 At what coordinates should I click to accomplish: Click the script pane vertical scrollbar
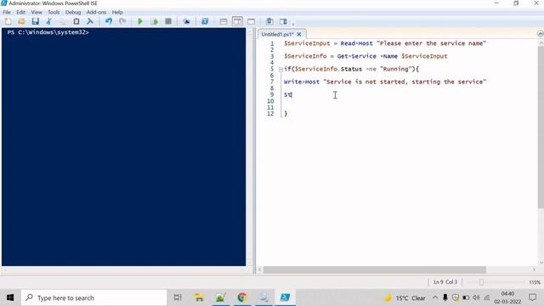click(541, 127)
